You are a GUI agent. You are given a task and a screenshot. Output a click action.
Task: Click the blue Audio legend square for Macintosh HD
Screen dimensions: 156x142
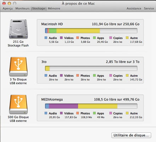[x=46, y=38]
